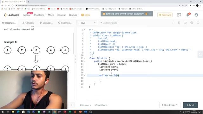Viewport: 203px width, 114px height.
Task: Toggle the Autocomplete option
Action: [x=109, y=23]
